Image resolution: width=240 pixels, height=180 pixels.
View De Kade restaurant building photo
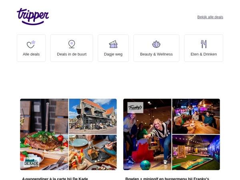point(93,116)
